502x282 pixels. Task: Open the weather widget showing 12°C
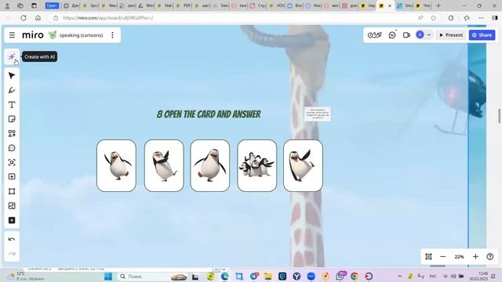point(26,277)
